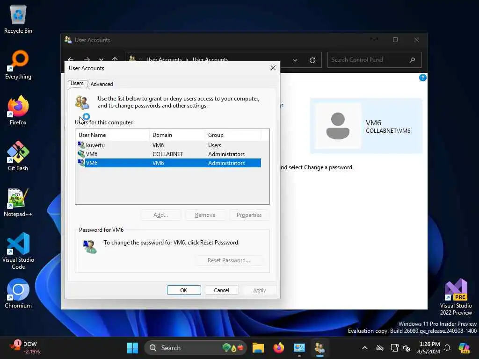The image size is (479, 359).
Task: Click the Add... button
Action: tap(161, 215)
